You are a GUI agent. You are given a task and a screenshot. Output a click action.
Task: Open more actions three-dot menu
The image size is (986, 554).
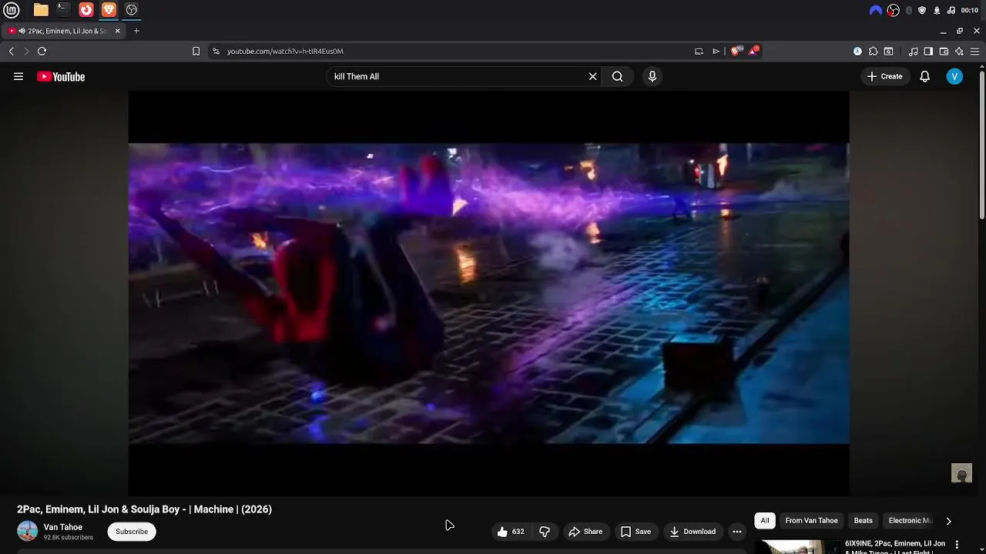737,532
